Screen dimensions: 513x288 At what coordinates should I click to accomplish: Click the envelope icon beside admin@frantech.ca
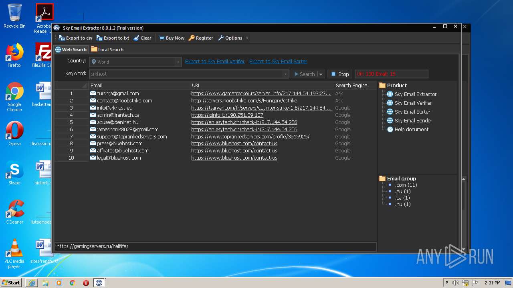(x=93, y=115)
